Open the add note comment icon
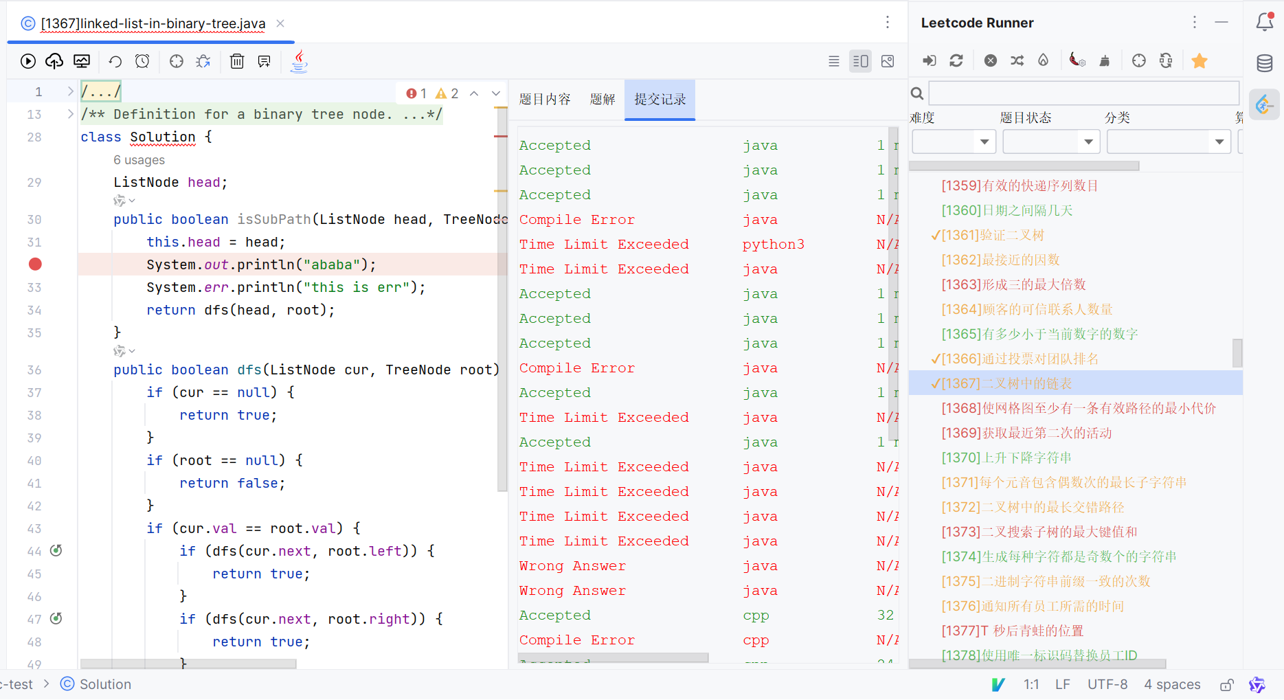This screenshot has width=1284, height=700. pyautogui.click(x=264, y=61)
